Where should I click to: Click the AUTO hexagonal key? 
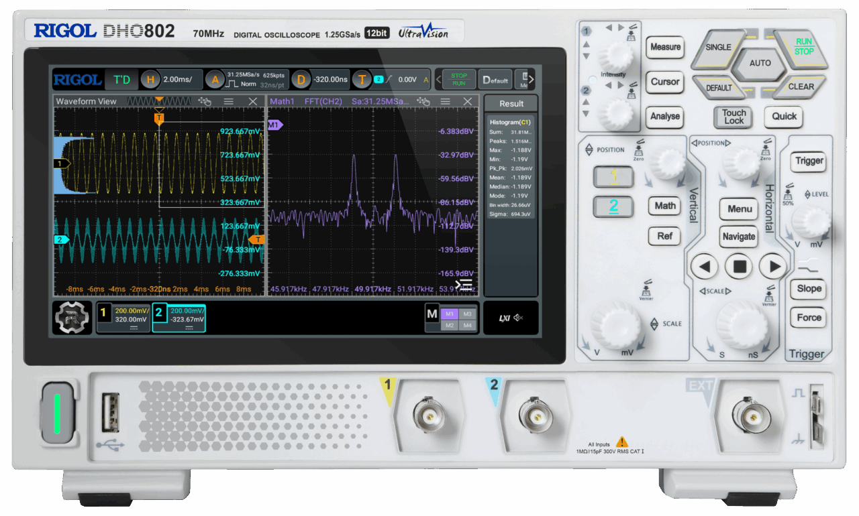[x=760, y=63]
